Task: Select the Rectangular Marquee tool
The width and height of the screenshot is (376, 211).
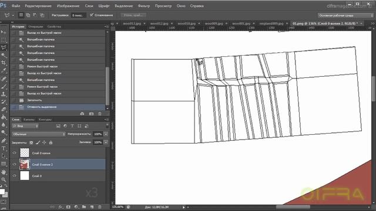Action: (x=4, y=40)
